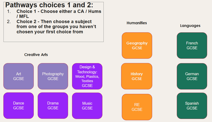Select the Dance GCSE tile
The height and width of the screenshot is (122, 212).
pyautogui.click(x=18, y=106)
